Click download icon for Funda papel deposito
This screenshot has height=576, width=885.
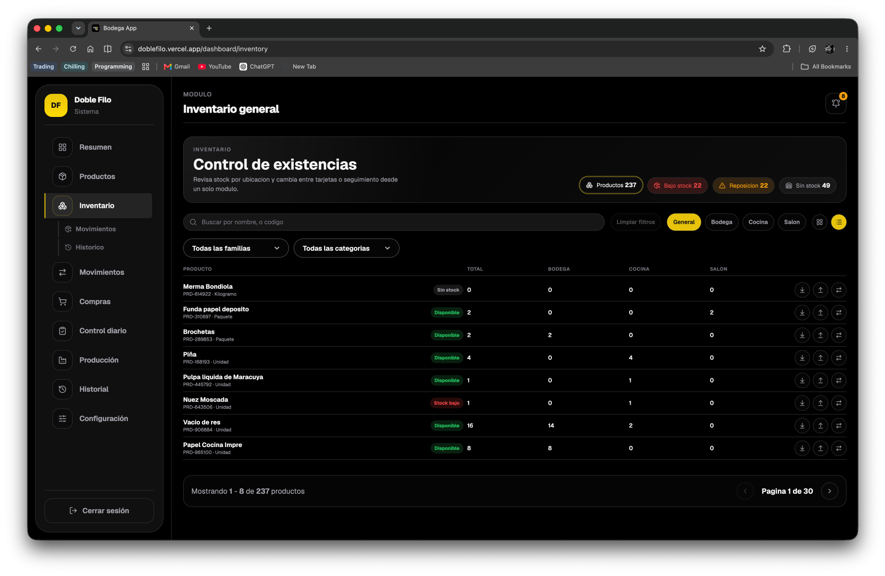tap(802, 313)
